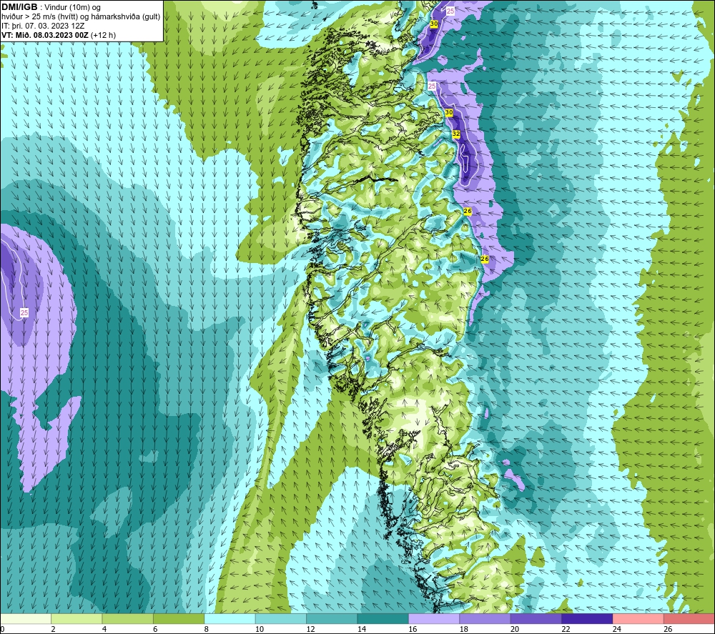This screenshot has height=634, width=715.
Task: Pick the 8–10 m/s pale cyan legend swatch
Action: (x=230, y=618)
